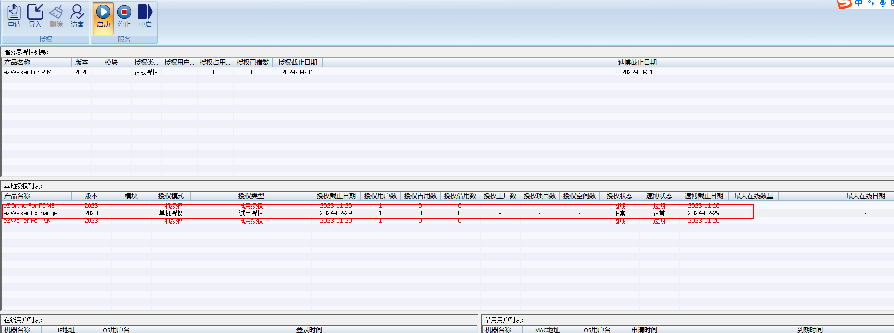Click 授权模式 column header

click(x=171, y=196)
